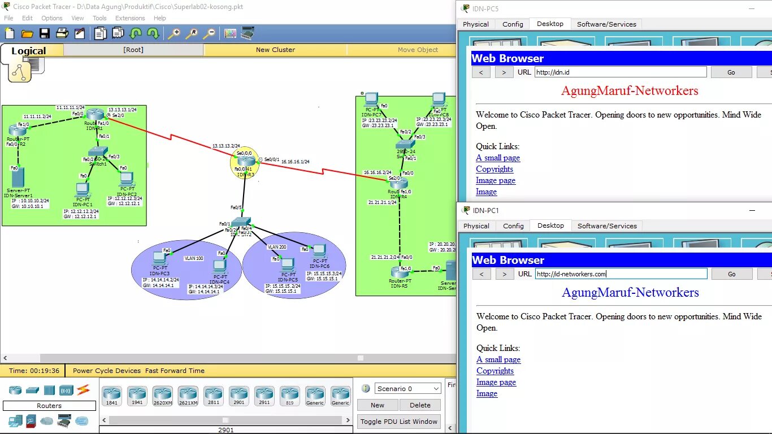Click the scenario info icon

point(366,388)
